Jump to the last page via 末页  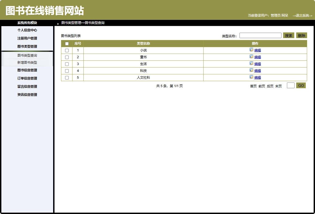[279, 86]
